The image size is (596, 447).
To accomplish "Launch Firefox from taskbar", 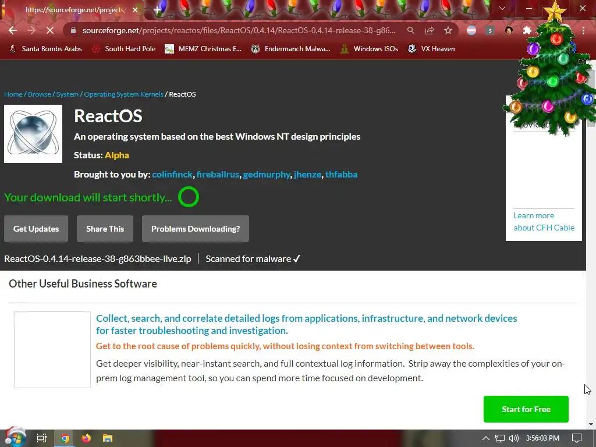I will pyautogui.click(x=86, y=438).
